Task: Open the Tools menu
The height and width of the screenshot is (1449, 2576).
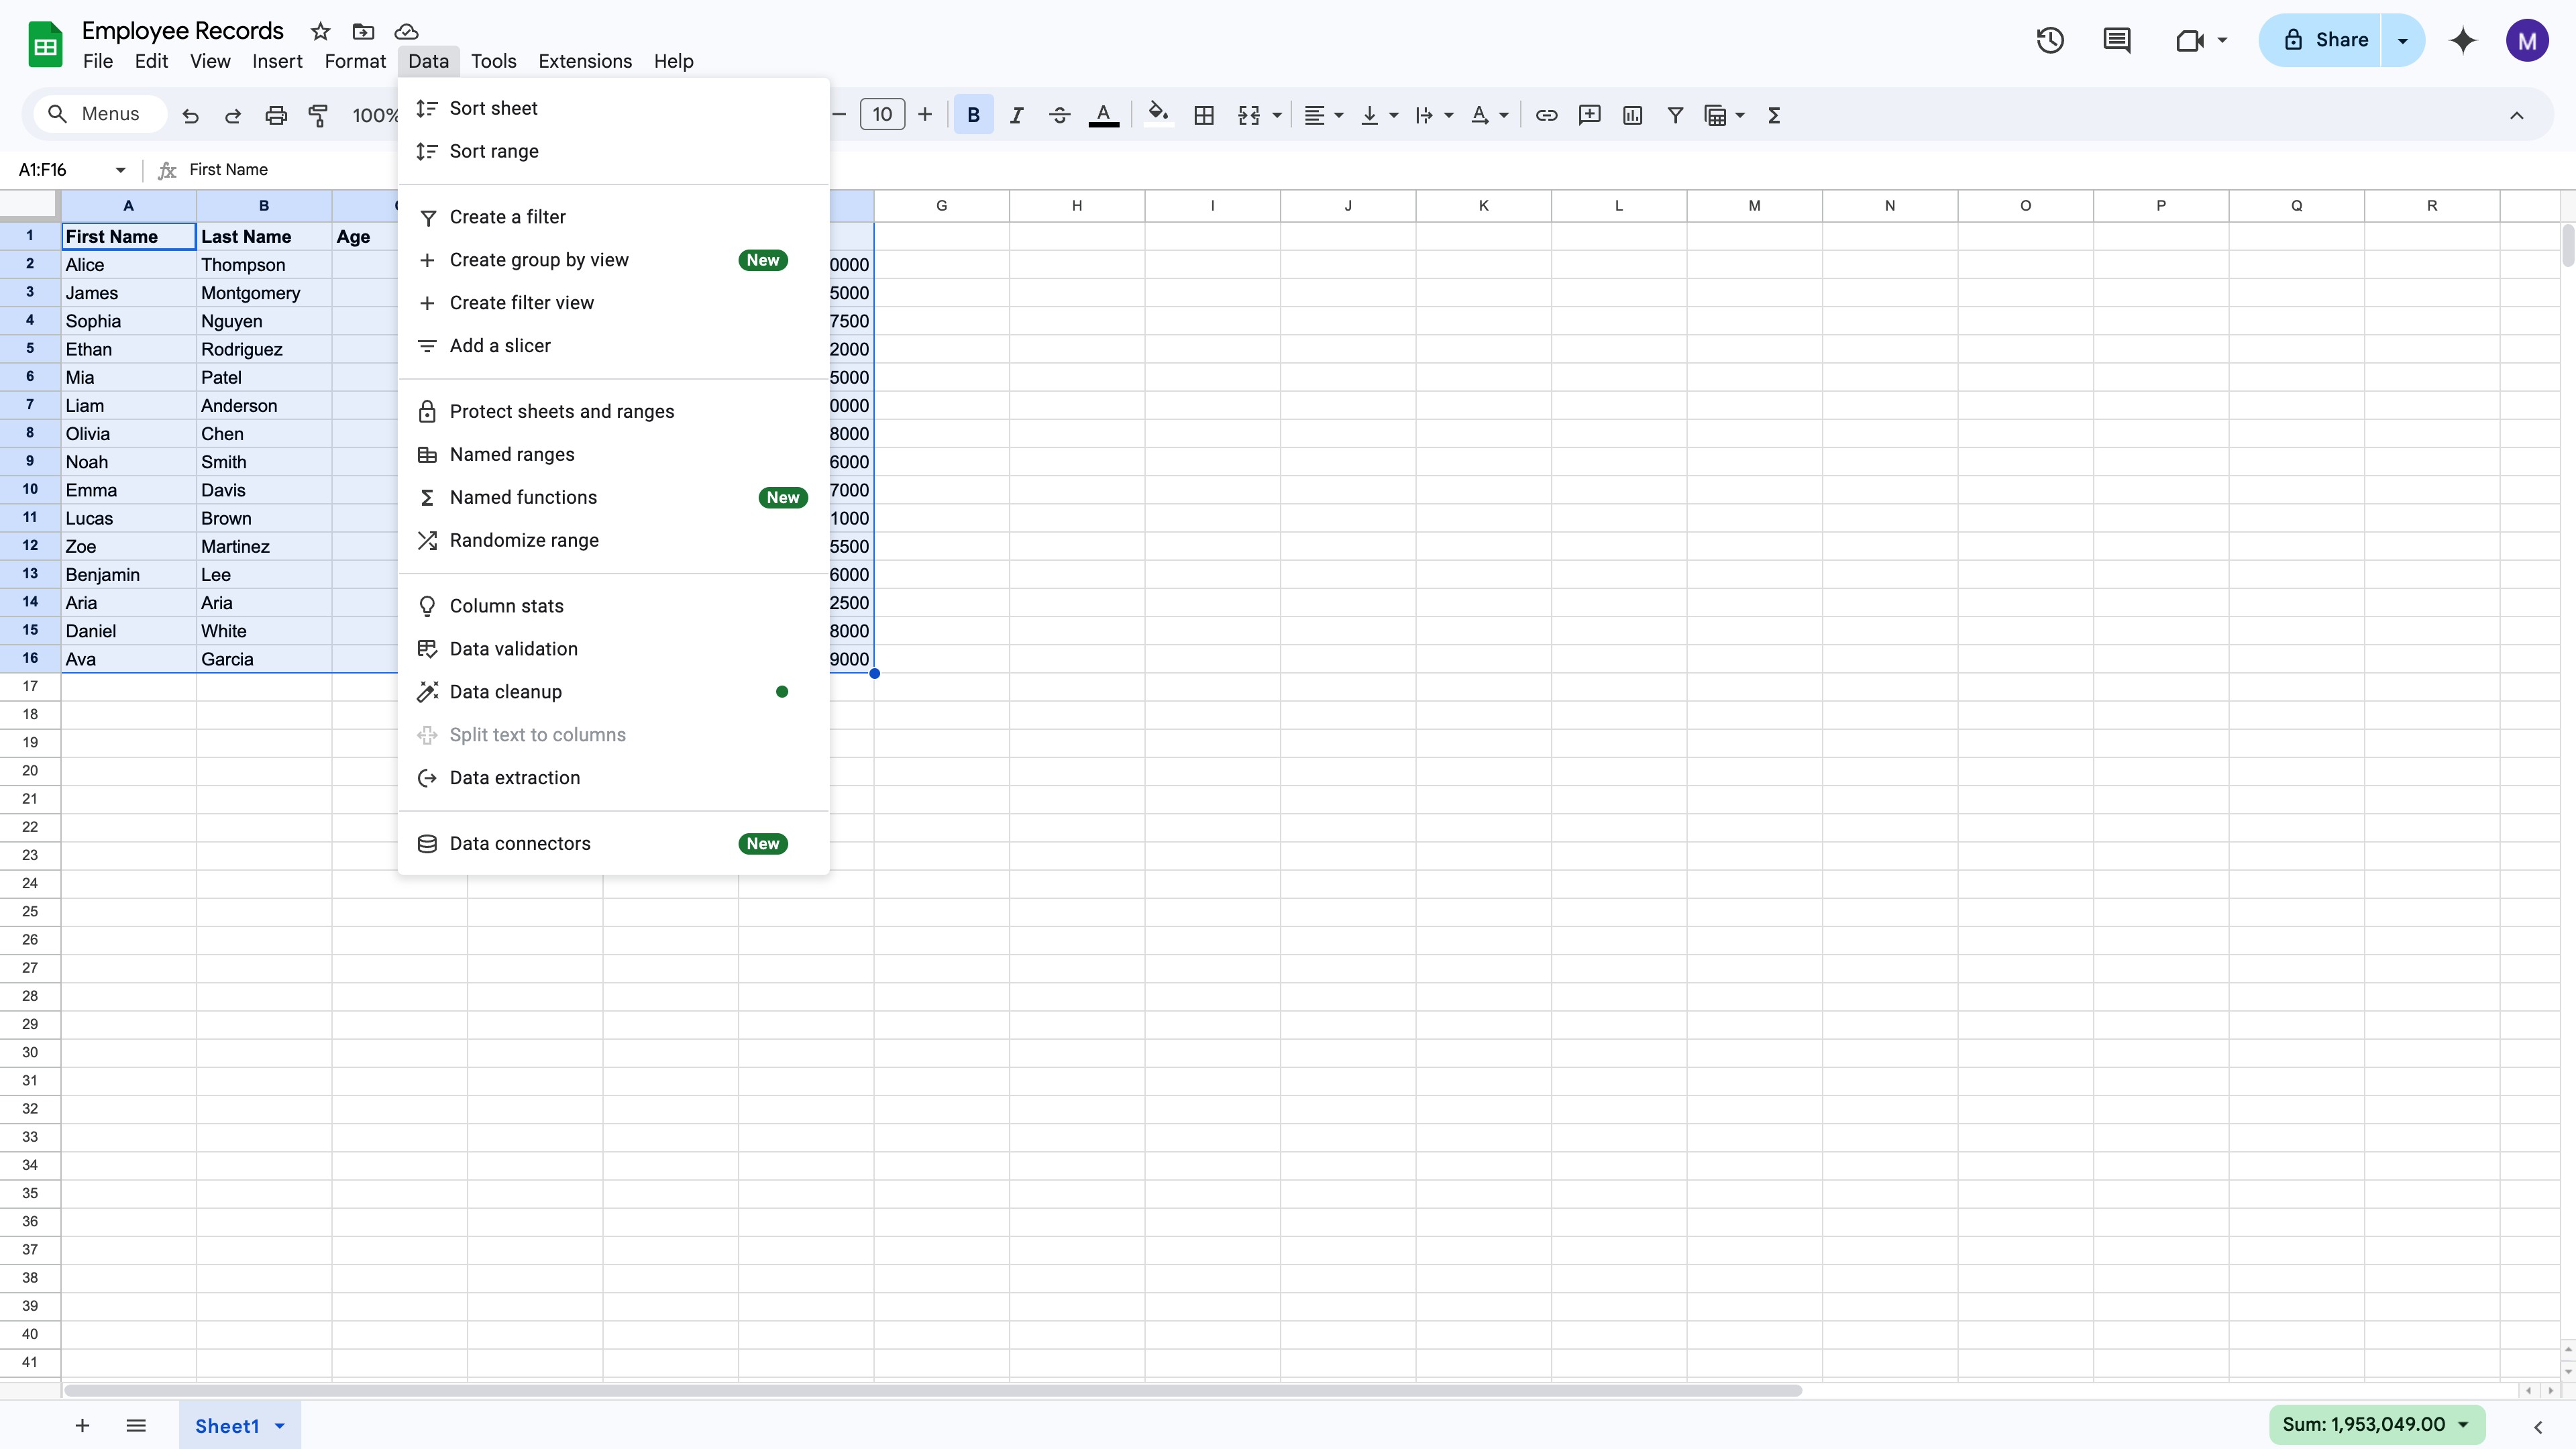Action: [493, 61]
